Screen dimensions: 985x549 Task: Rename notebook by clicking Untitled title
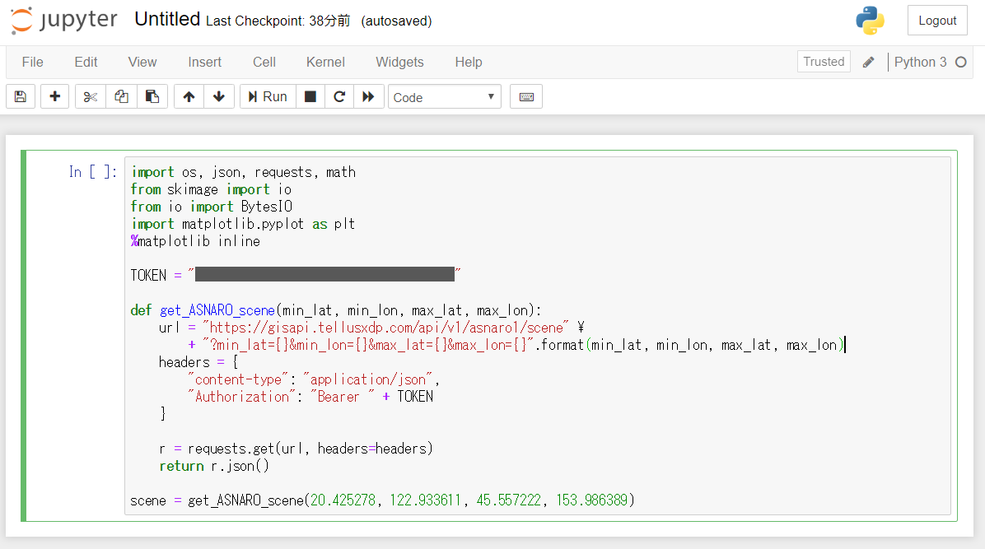click(167, 20)
